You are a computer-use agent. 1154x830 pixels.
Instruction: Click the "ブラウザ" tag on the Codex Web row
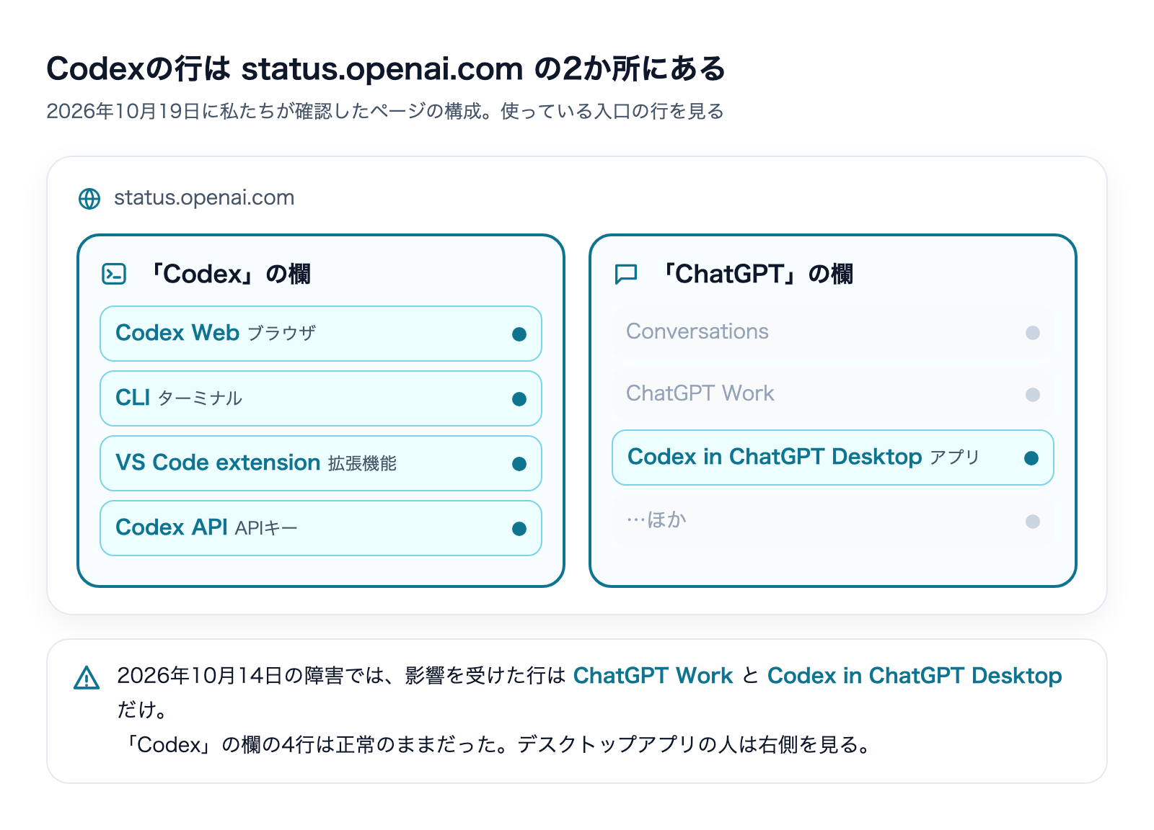click(x=282, y=333)
